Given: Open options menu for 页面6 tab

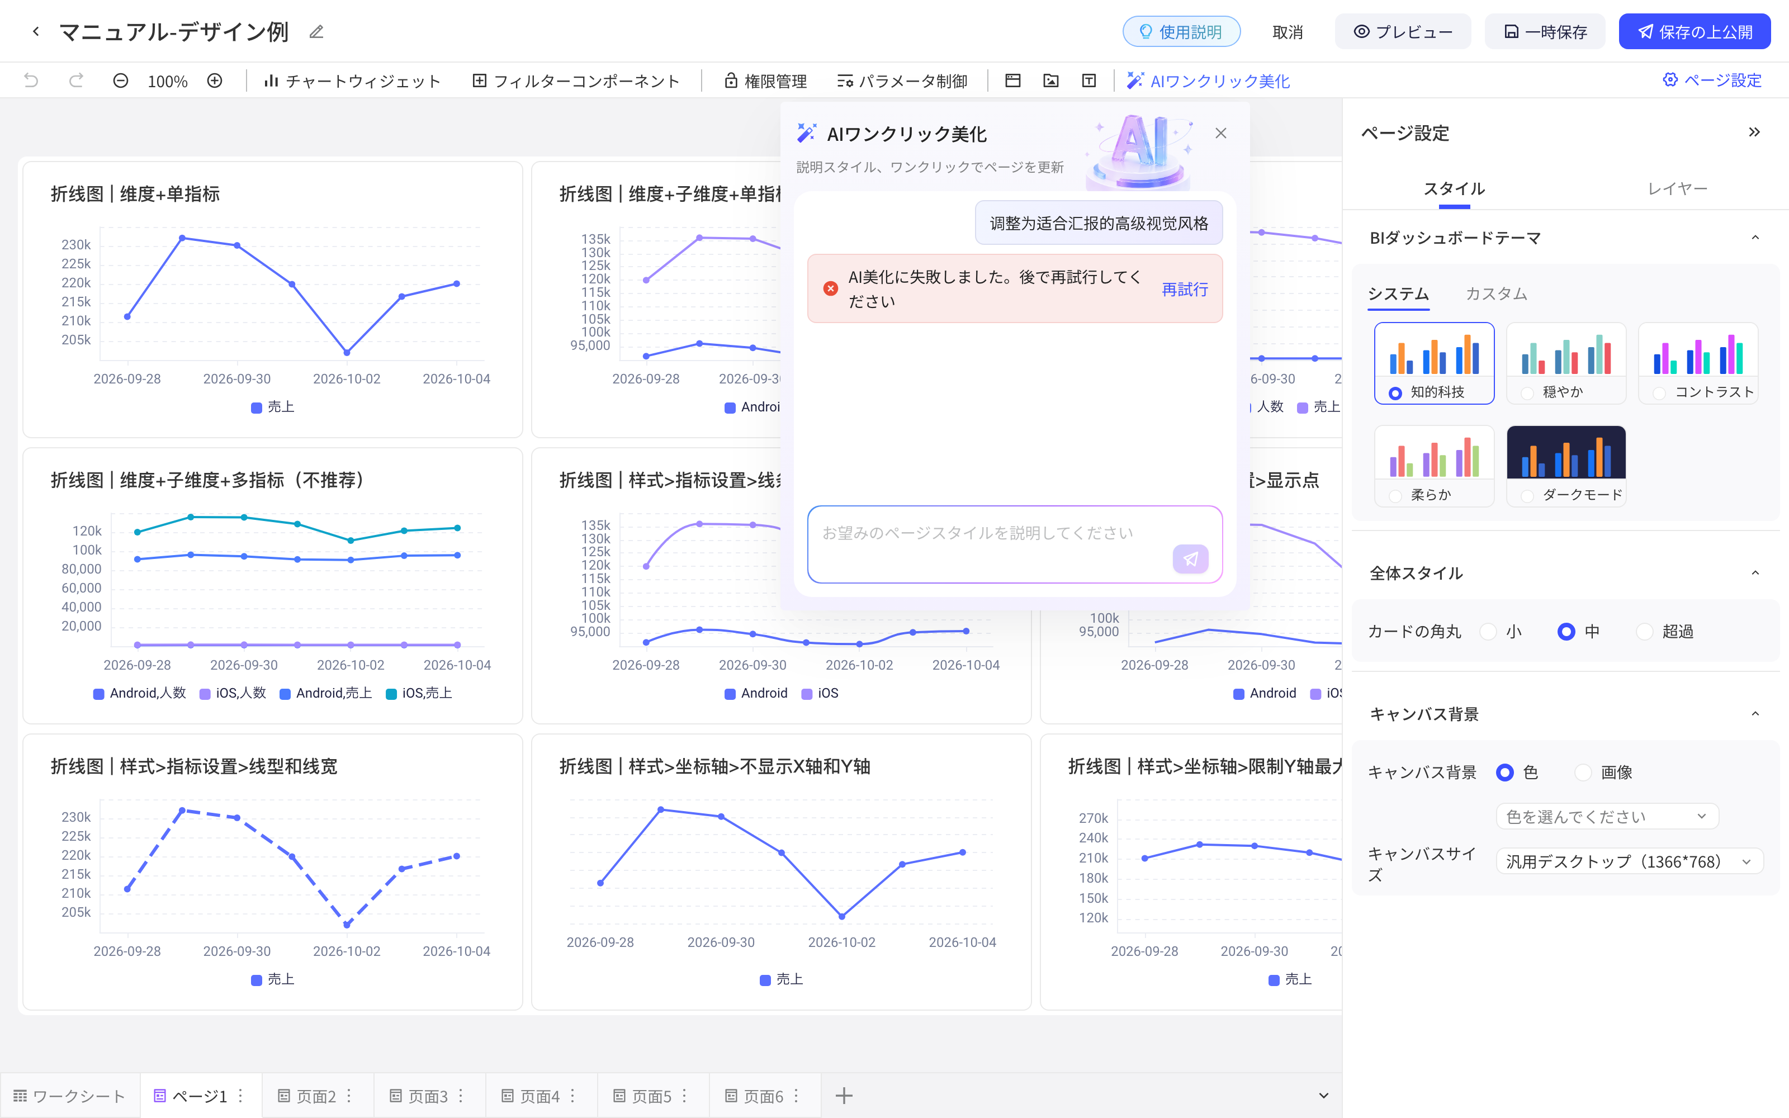Looking at the screenshot, I should 796,1096.
